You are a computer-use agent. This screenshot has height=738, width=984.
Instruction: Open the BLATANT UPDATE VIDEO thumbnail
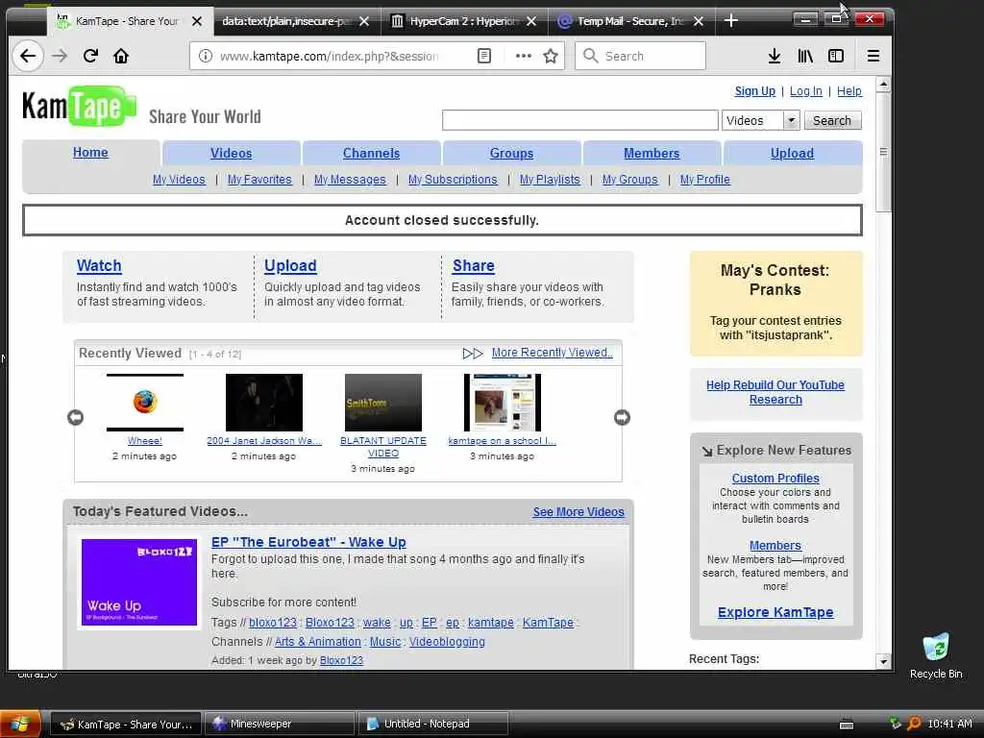pos(383,403)
